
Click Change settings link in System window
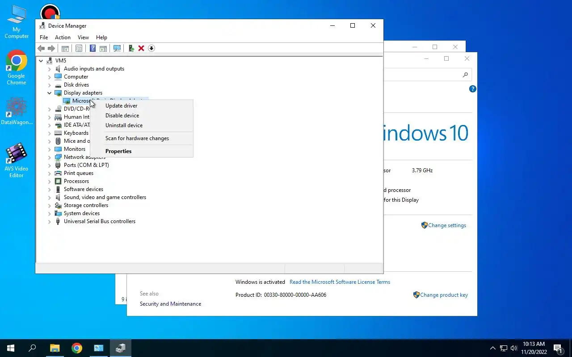click(x=447, y=225)
